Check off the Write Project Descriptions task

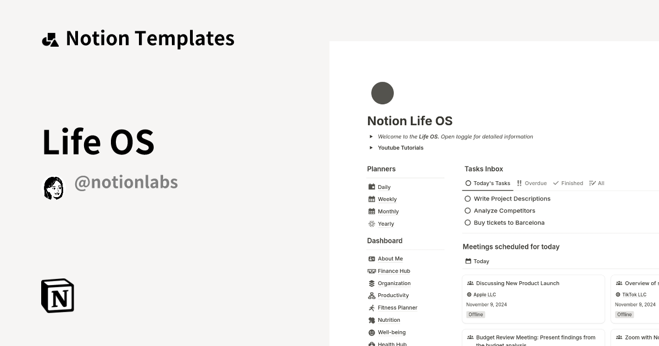point(467,198)
